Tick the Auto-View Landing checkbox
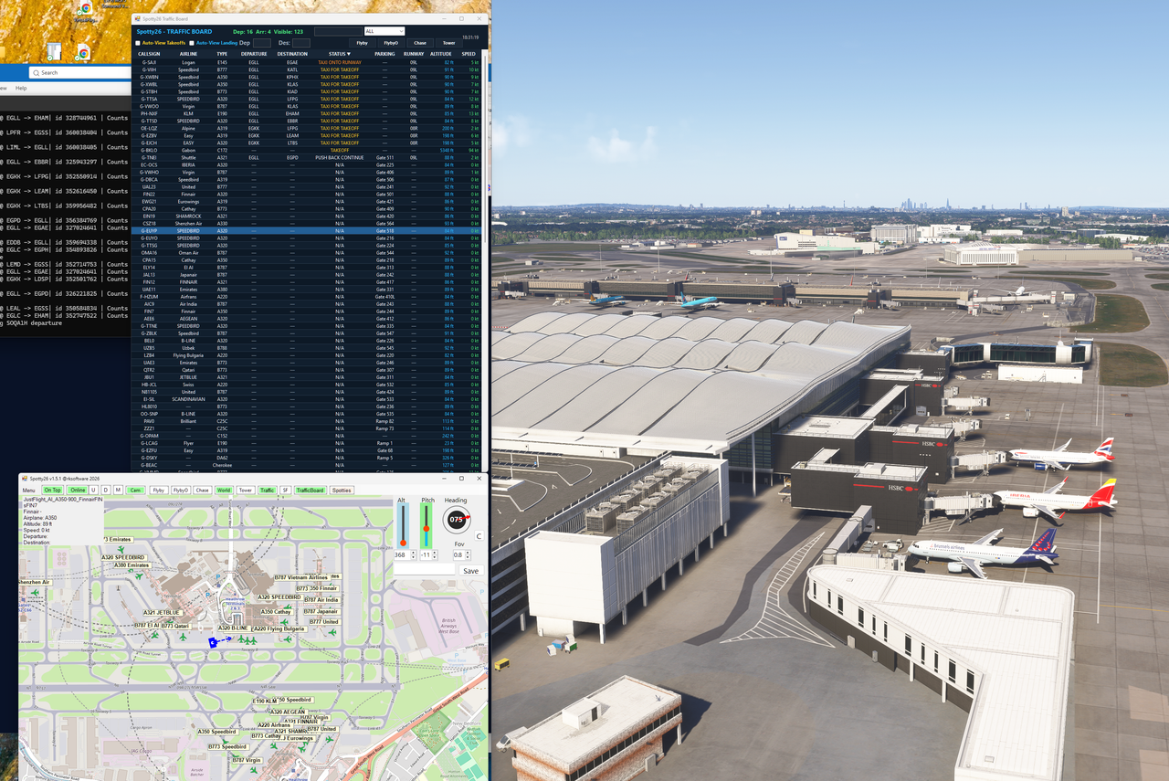 (193, 43)
